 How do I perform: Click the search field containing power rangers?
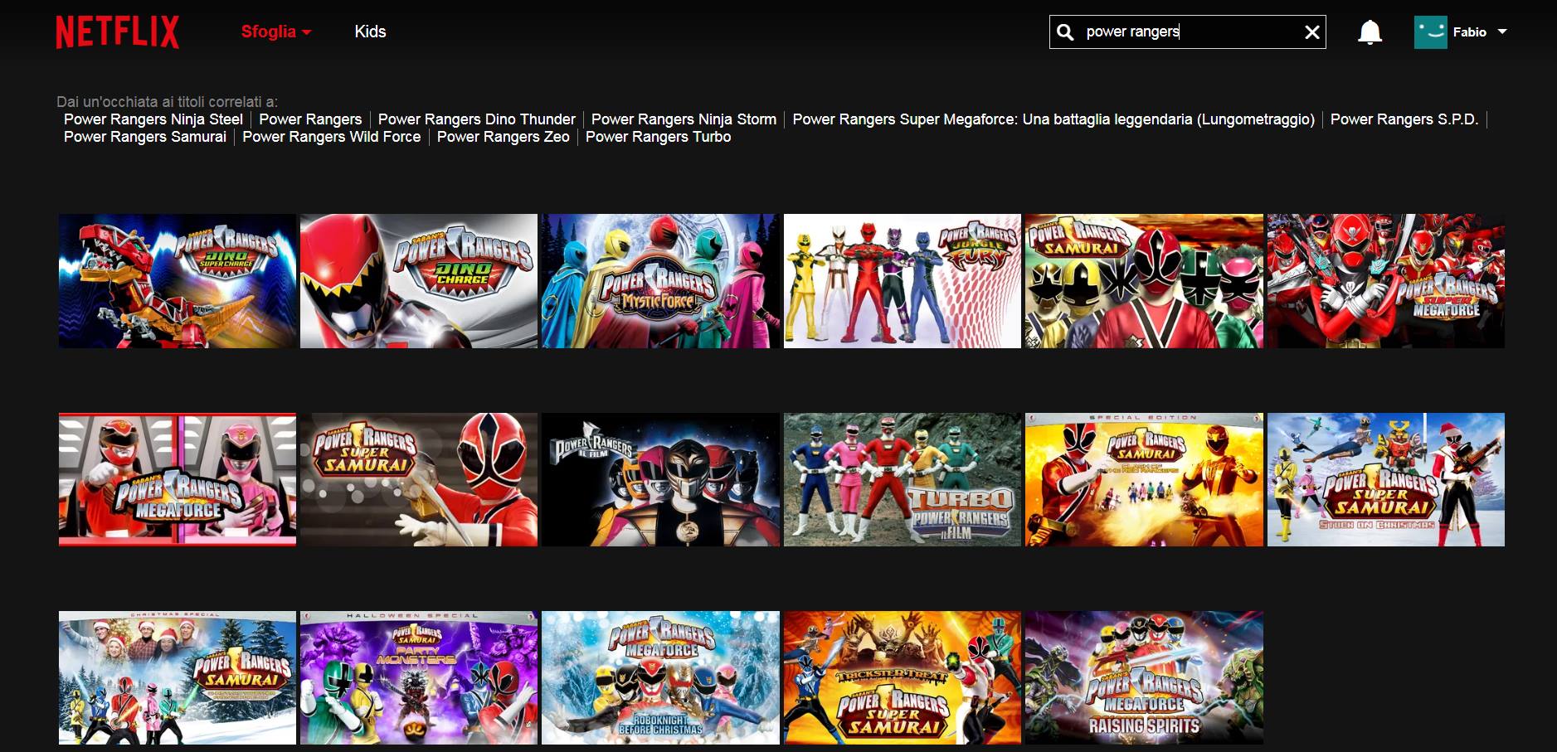[x=1188, y=32]
